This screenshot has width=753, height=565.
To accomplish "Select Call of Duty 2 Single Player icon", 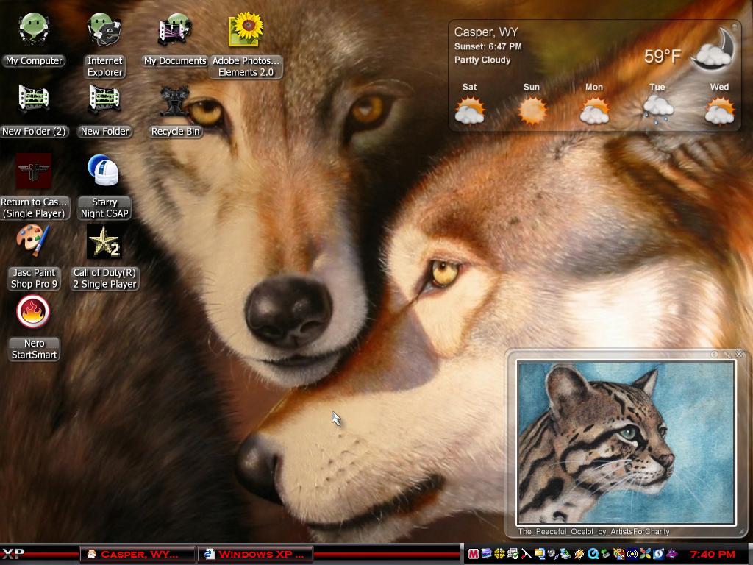I will [x=104, y=257].
